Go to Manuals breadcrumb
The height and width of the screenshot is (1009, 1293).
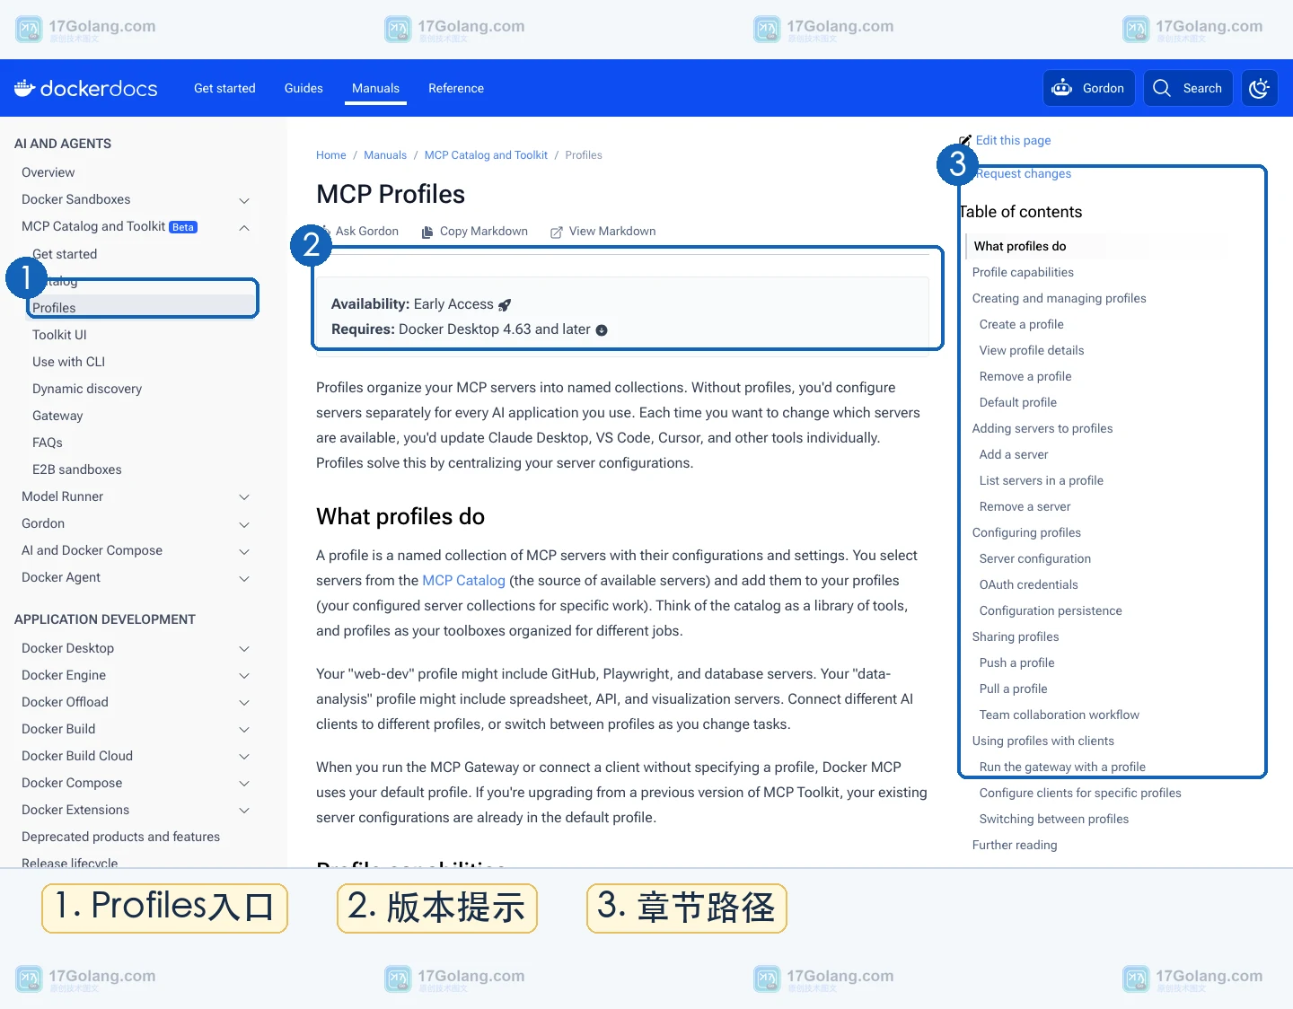(x=385, y=155)
